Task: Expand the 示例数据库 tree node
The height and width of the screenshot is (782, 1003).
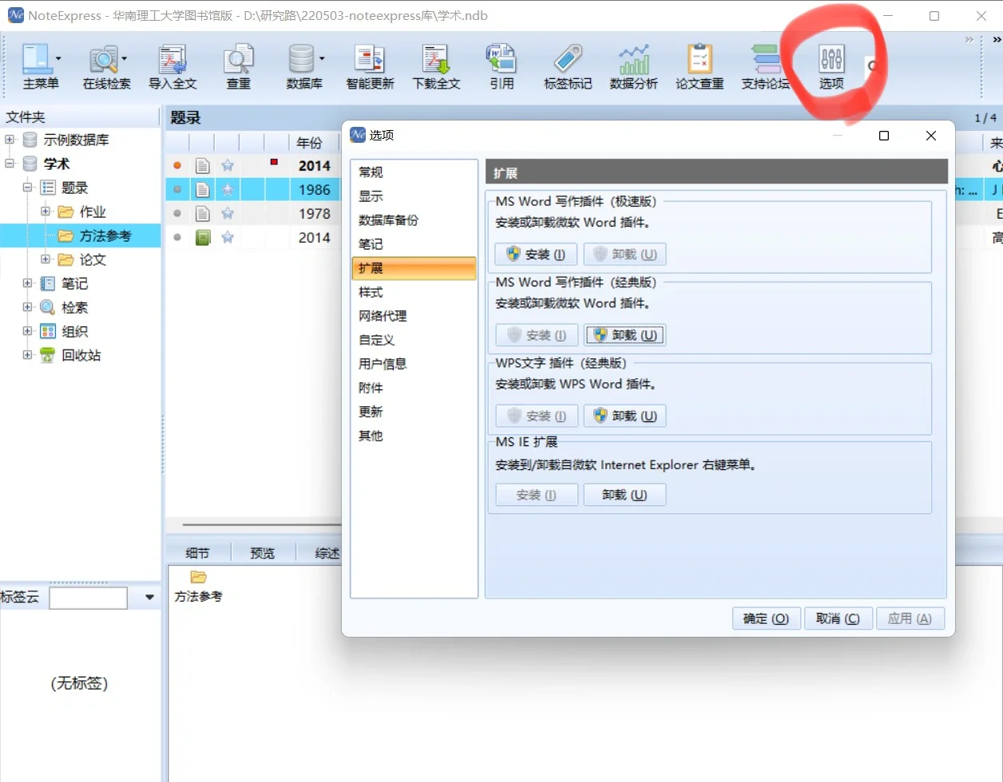Action: (10, 140)
